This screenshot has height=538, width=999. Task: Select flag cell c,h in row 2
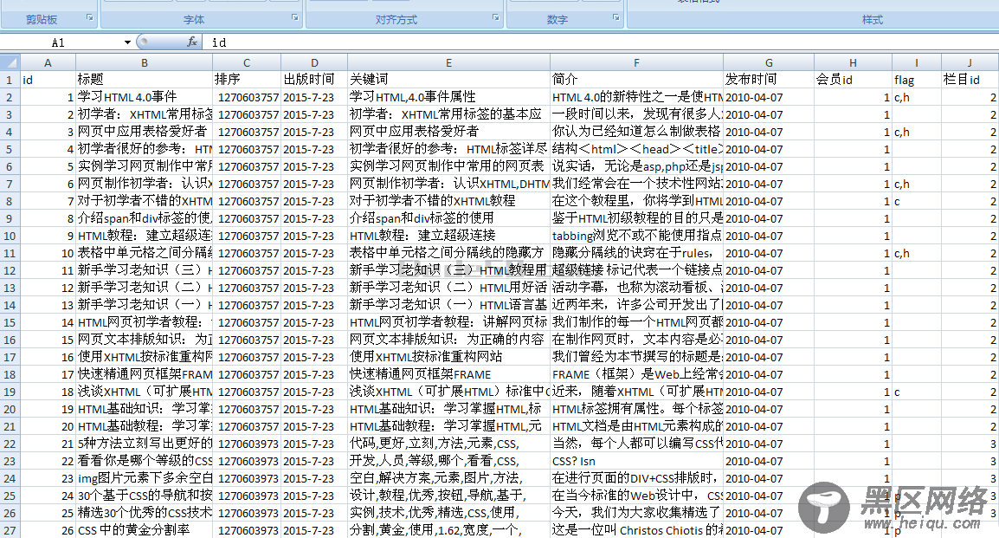916,97
